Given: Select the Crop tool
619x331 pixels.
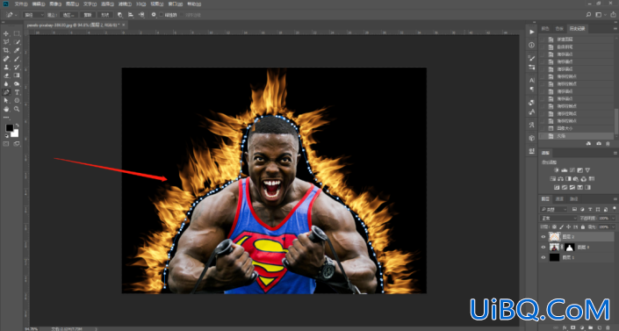Looking at the screenshot, I should point(6,50).
